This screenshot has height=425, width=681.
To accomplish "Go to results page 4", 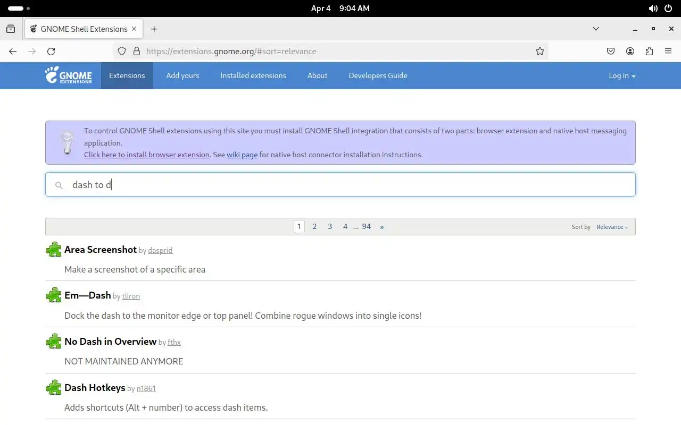I will pos(345,227).
